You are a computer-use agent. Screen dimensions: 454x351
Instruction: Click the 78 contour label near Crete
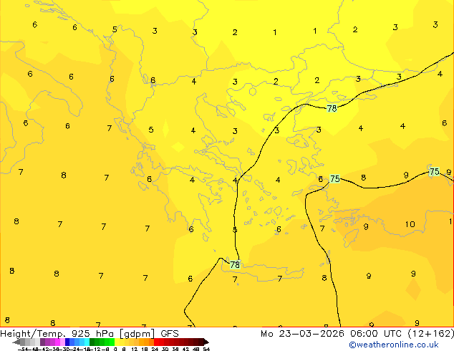point(235,265)
